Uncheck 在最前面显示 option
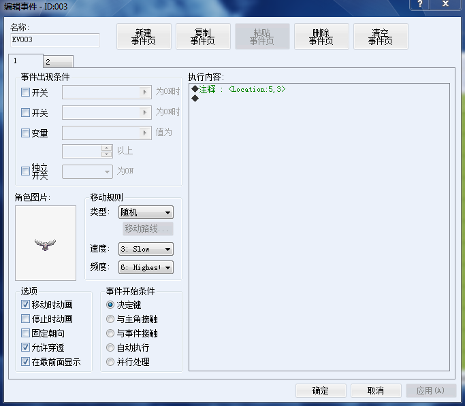The image size is (465, 406). pos(25,362)
